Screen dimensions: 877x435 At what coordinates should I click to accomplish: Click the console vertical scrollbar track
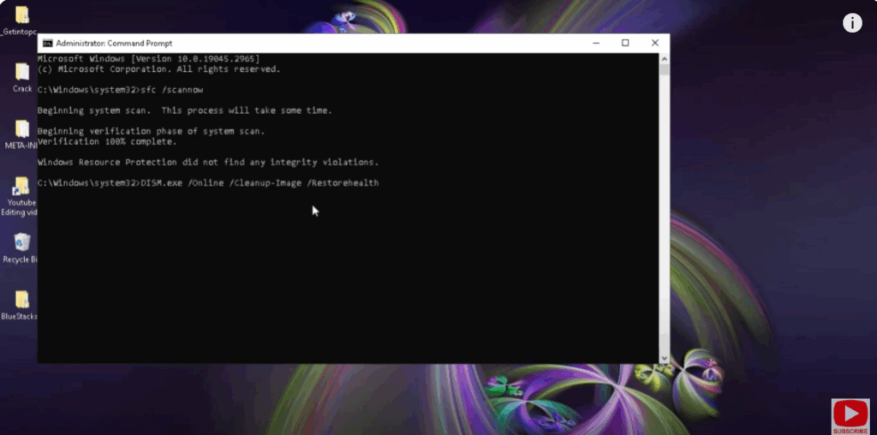tap(664, 214)
